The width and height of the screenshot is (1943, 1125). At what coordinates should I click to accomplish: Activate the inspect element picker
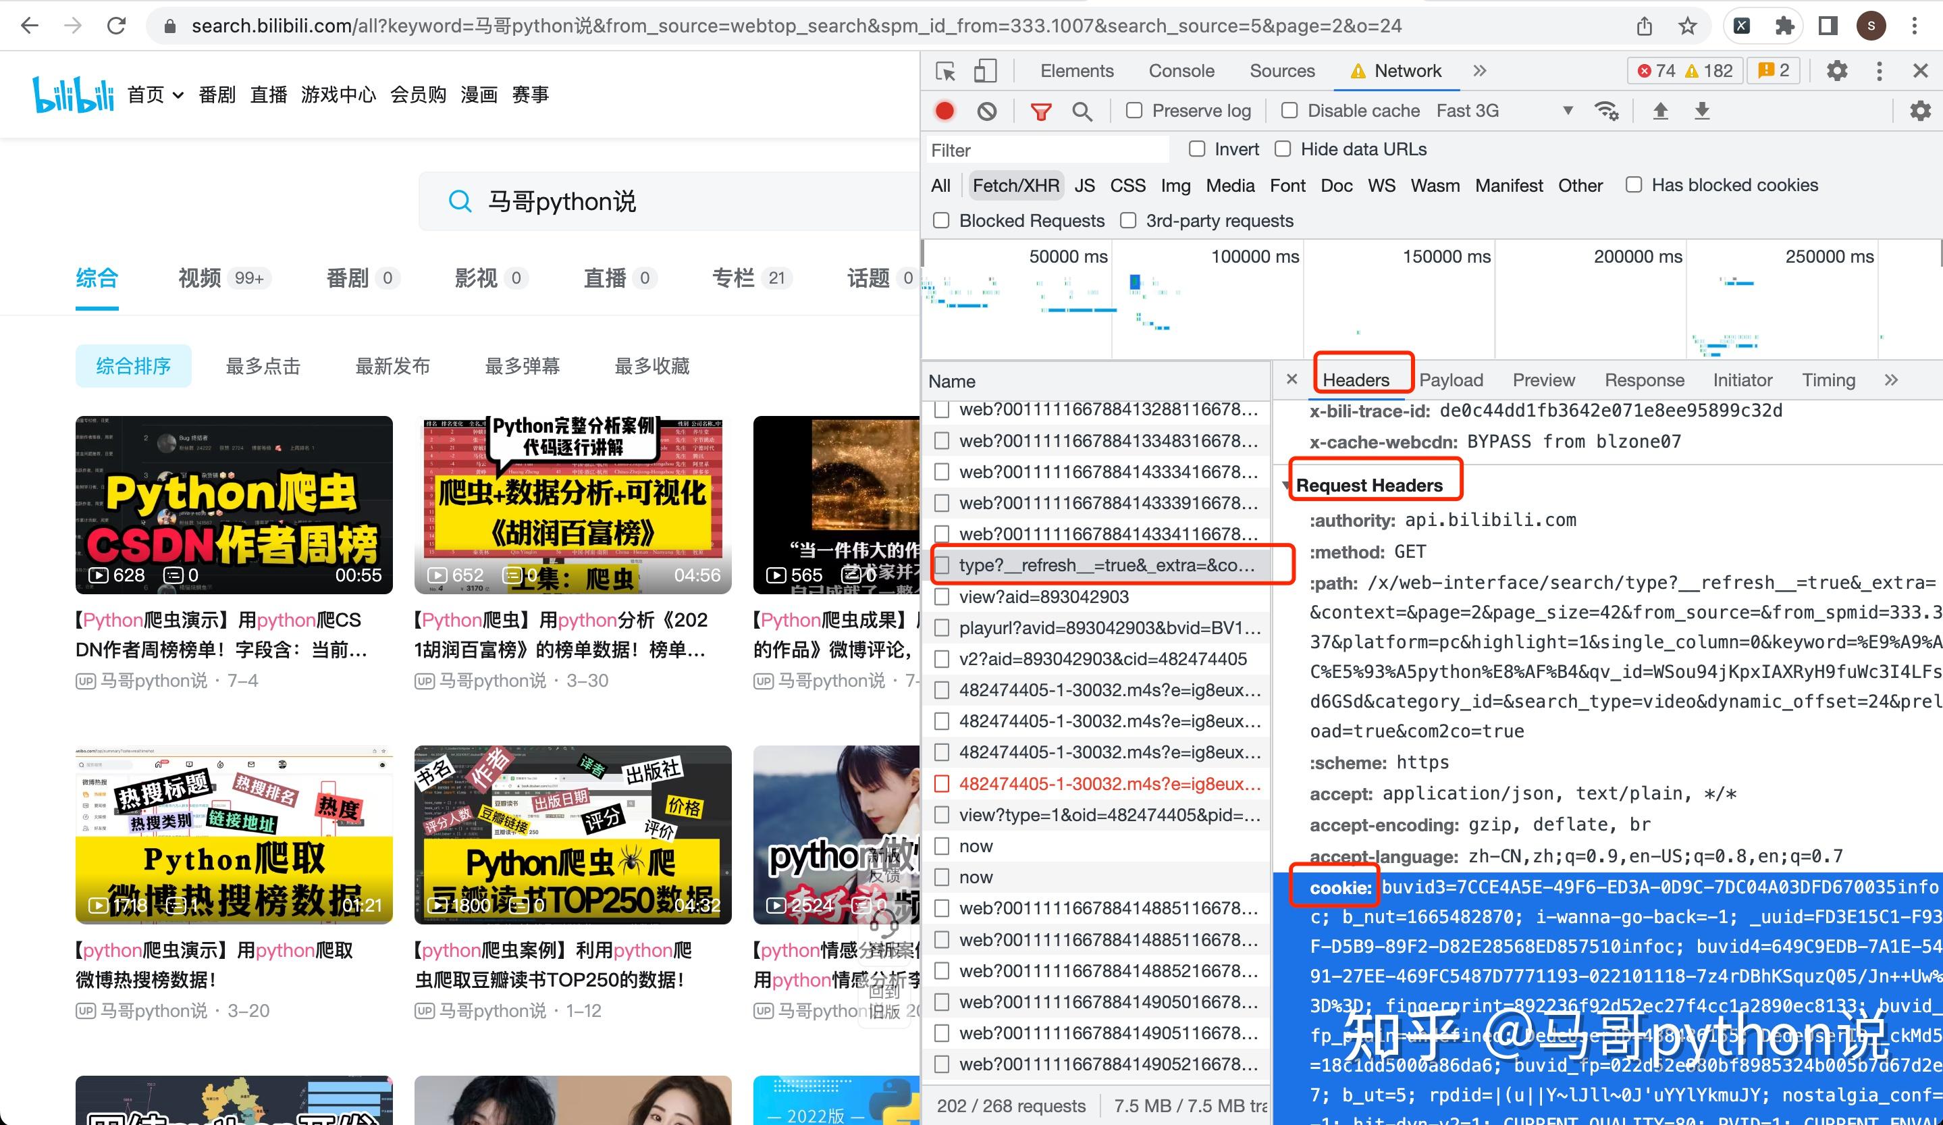(x=945, y=71)
